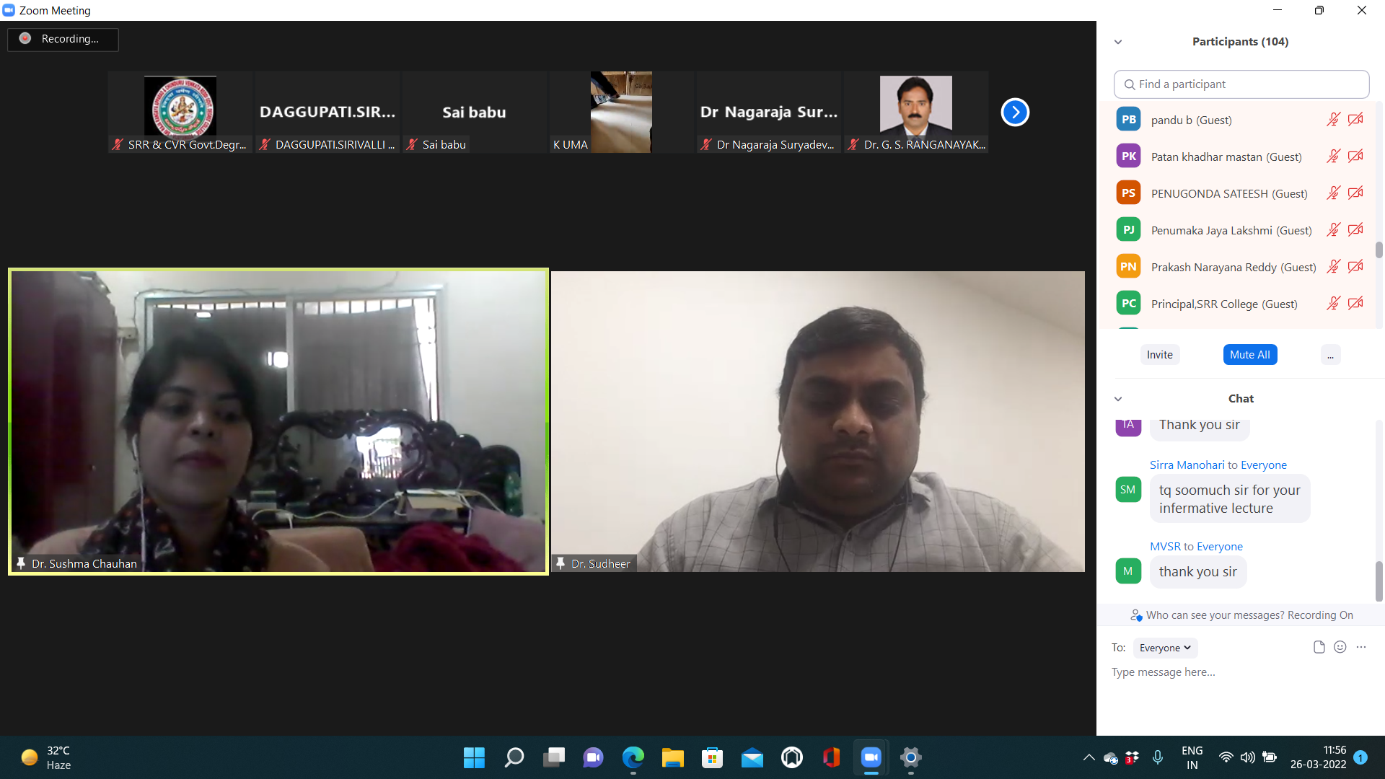Toggle microphone for pandu b
Viewport: 1385px width, 779px height.
(1333, 120)
